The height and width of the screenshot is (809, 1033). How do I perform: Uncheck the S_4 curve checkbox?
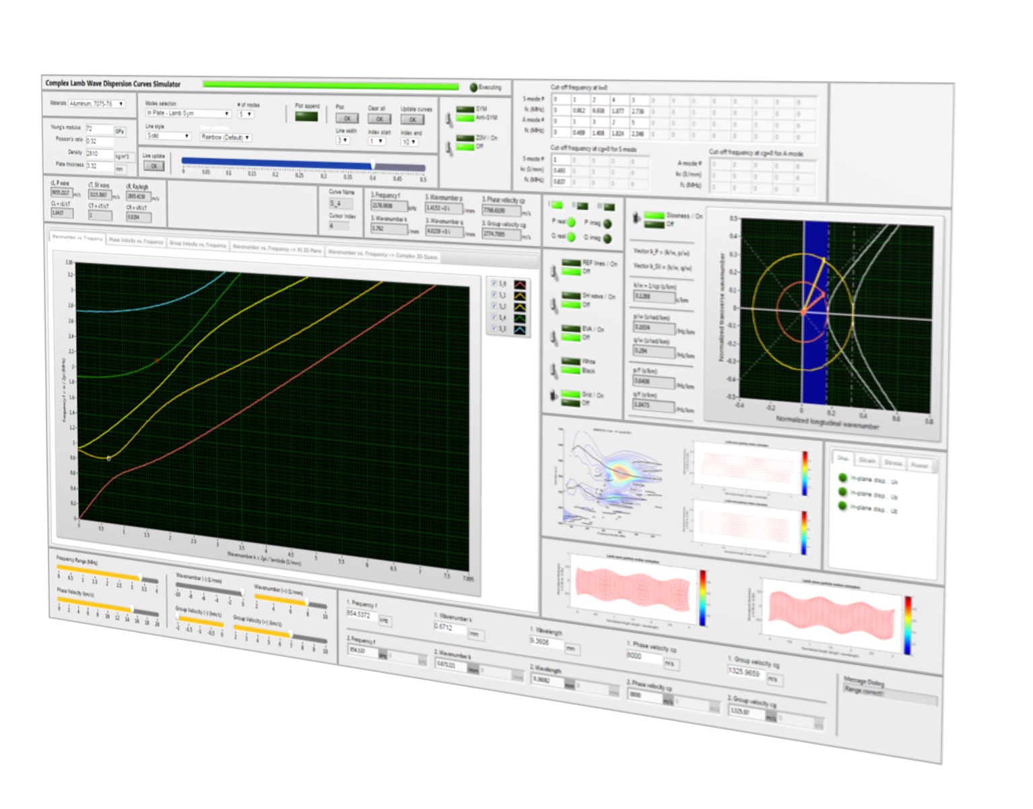tap(494, 316)
